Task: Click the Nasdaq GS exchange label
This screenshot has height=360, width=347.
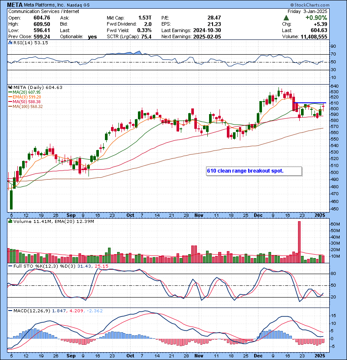Action: click(x=79, y=5)
